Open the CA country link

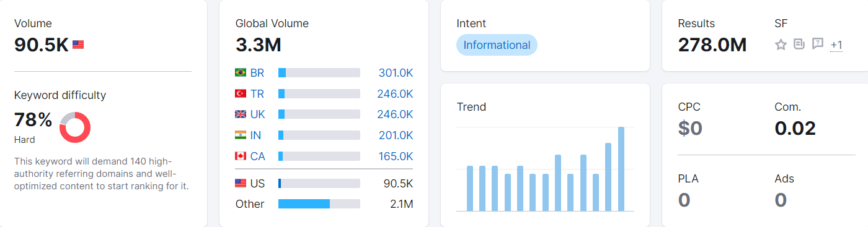pos(258,156)
